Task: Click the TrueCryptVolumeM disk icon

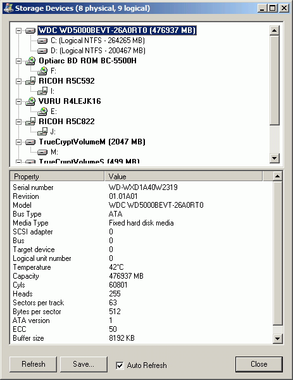Action: (x=30, y=142)
